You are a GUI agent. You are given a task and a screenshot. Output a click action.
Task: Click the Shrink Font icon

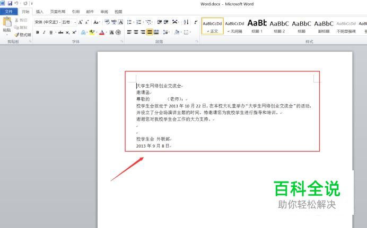tap(87, 22)
